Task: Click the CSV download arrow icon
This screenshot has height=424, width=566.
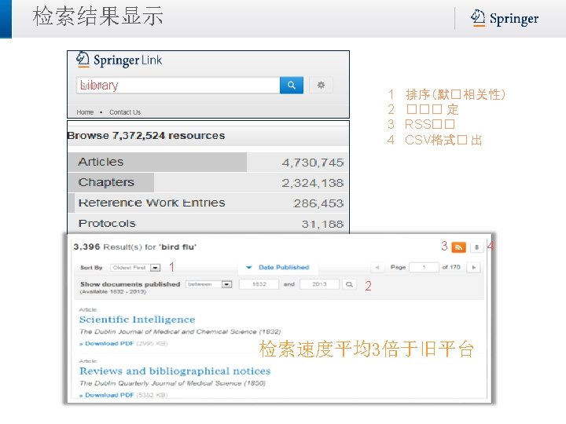Action: pos(476,247)
